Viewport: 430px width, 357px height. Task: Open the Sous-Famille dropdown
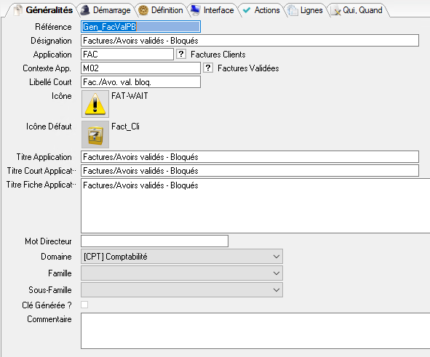(x=182, y=290)
